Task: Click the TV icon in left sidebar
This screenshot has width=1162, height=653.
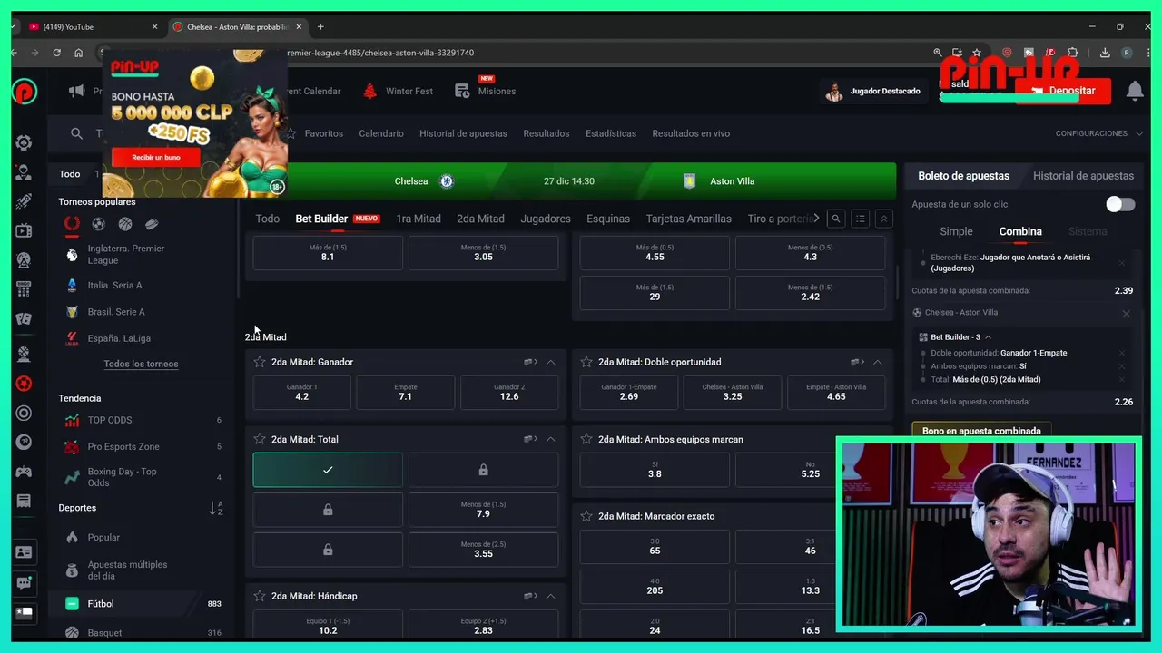Action: [x=24, y=231]
